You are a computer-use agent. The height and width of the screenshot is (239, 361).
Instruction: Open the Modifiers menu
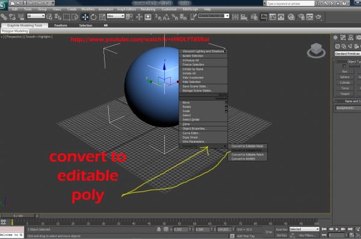coord(88,9)
